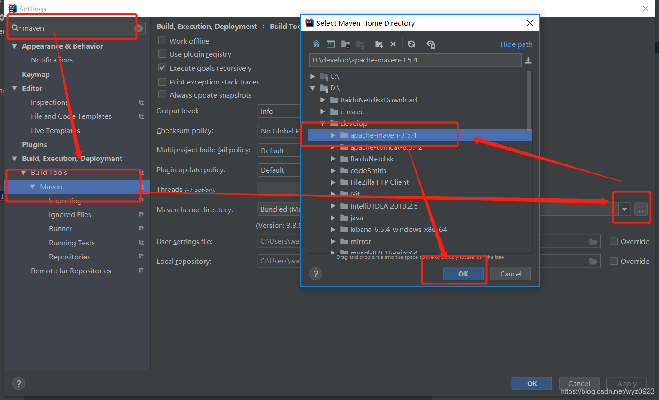Select Importing under Maven
Screen dimensions: 659x400
[x=65, y=201]
